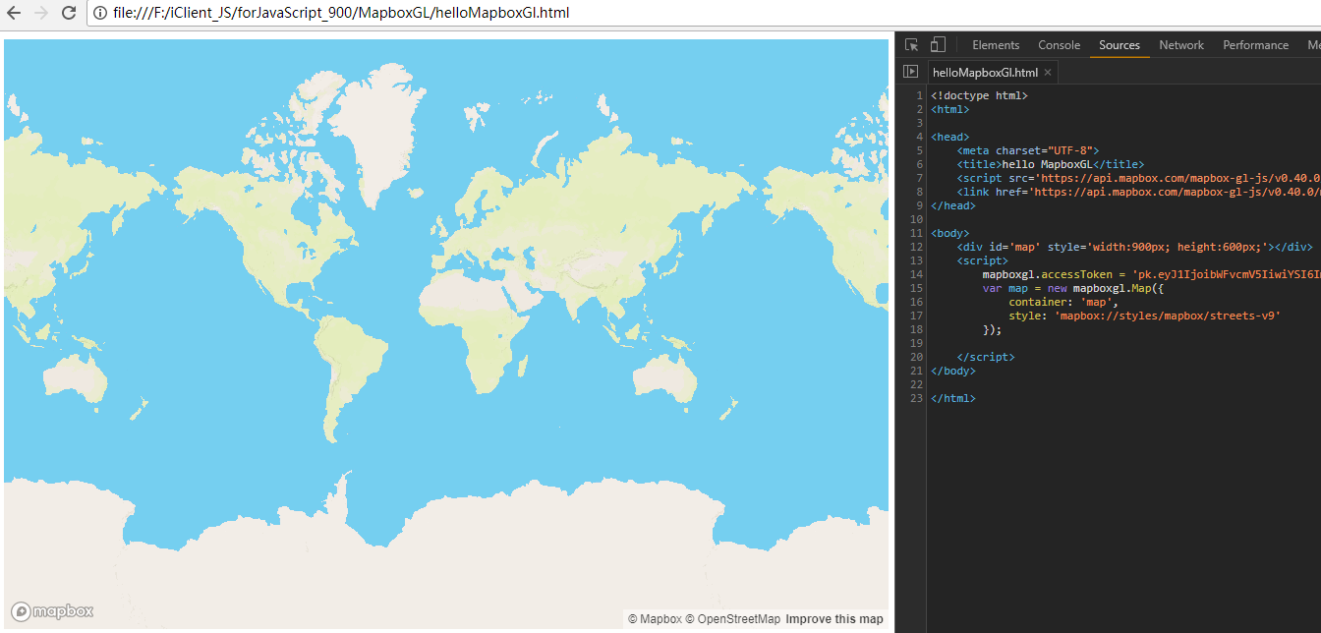Click the meta charset="UTF-8" line

pyautogui.click(x=1027, y=150)
